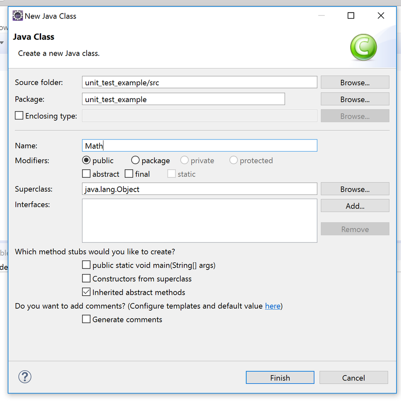The image size is (401, 401).
Task: Enable Generate comments checkbox
Action: [x=86, y=319]
